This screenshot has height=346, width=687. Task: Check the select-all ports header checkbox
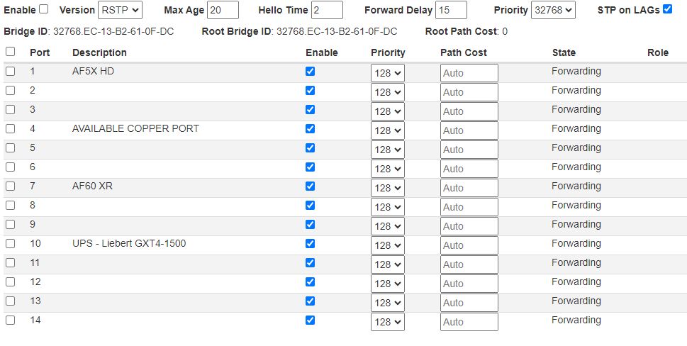10,52
